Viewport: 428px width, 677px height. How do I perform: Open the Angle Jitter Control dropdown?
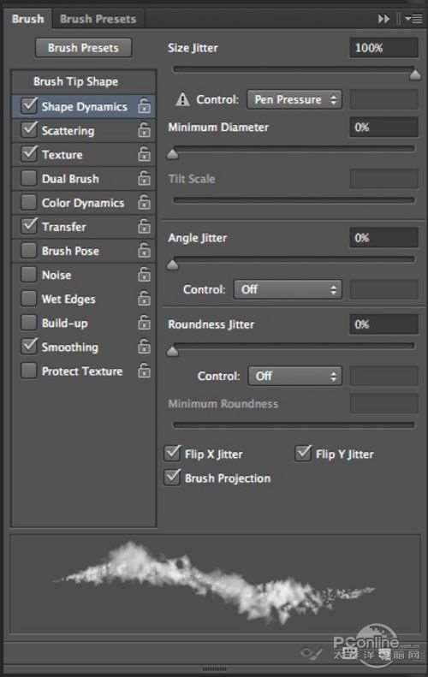point(288,289)
